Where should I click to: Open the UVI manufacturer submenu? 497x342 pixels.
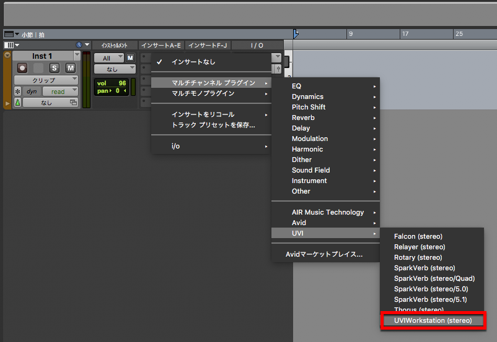[325, 233]
